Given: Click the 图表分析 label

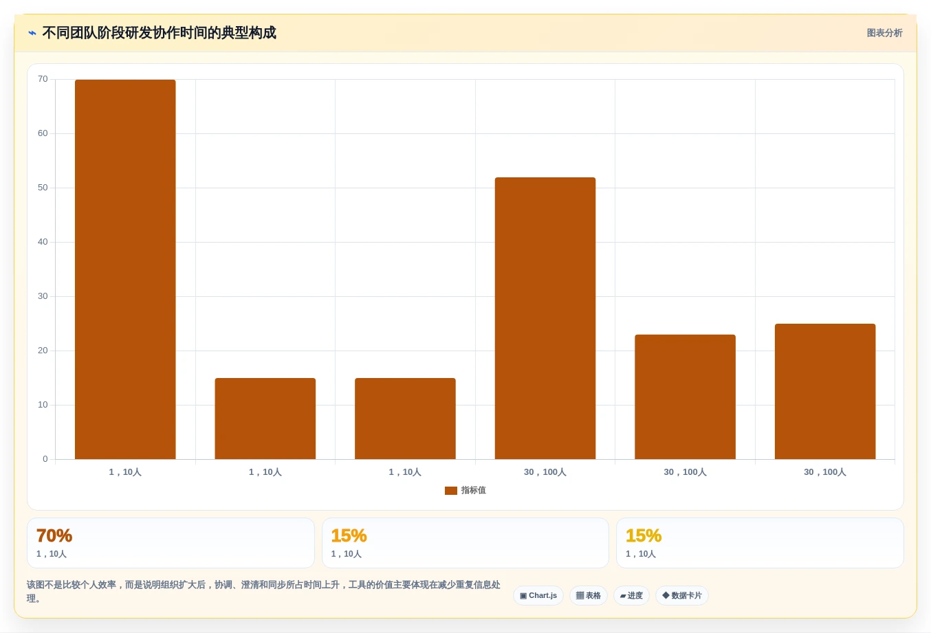Looking at the screenshot, I should (884, 33).
